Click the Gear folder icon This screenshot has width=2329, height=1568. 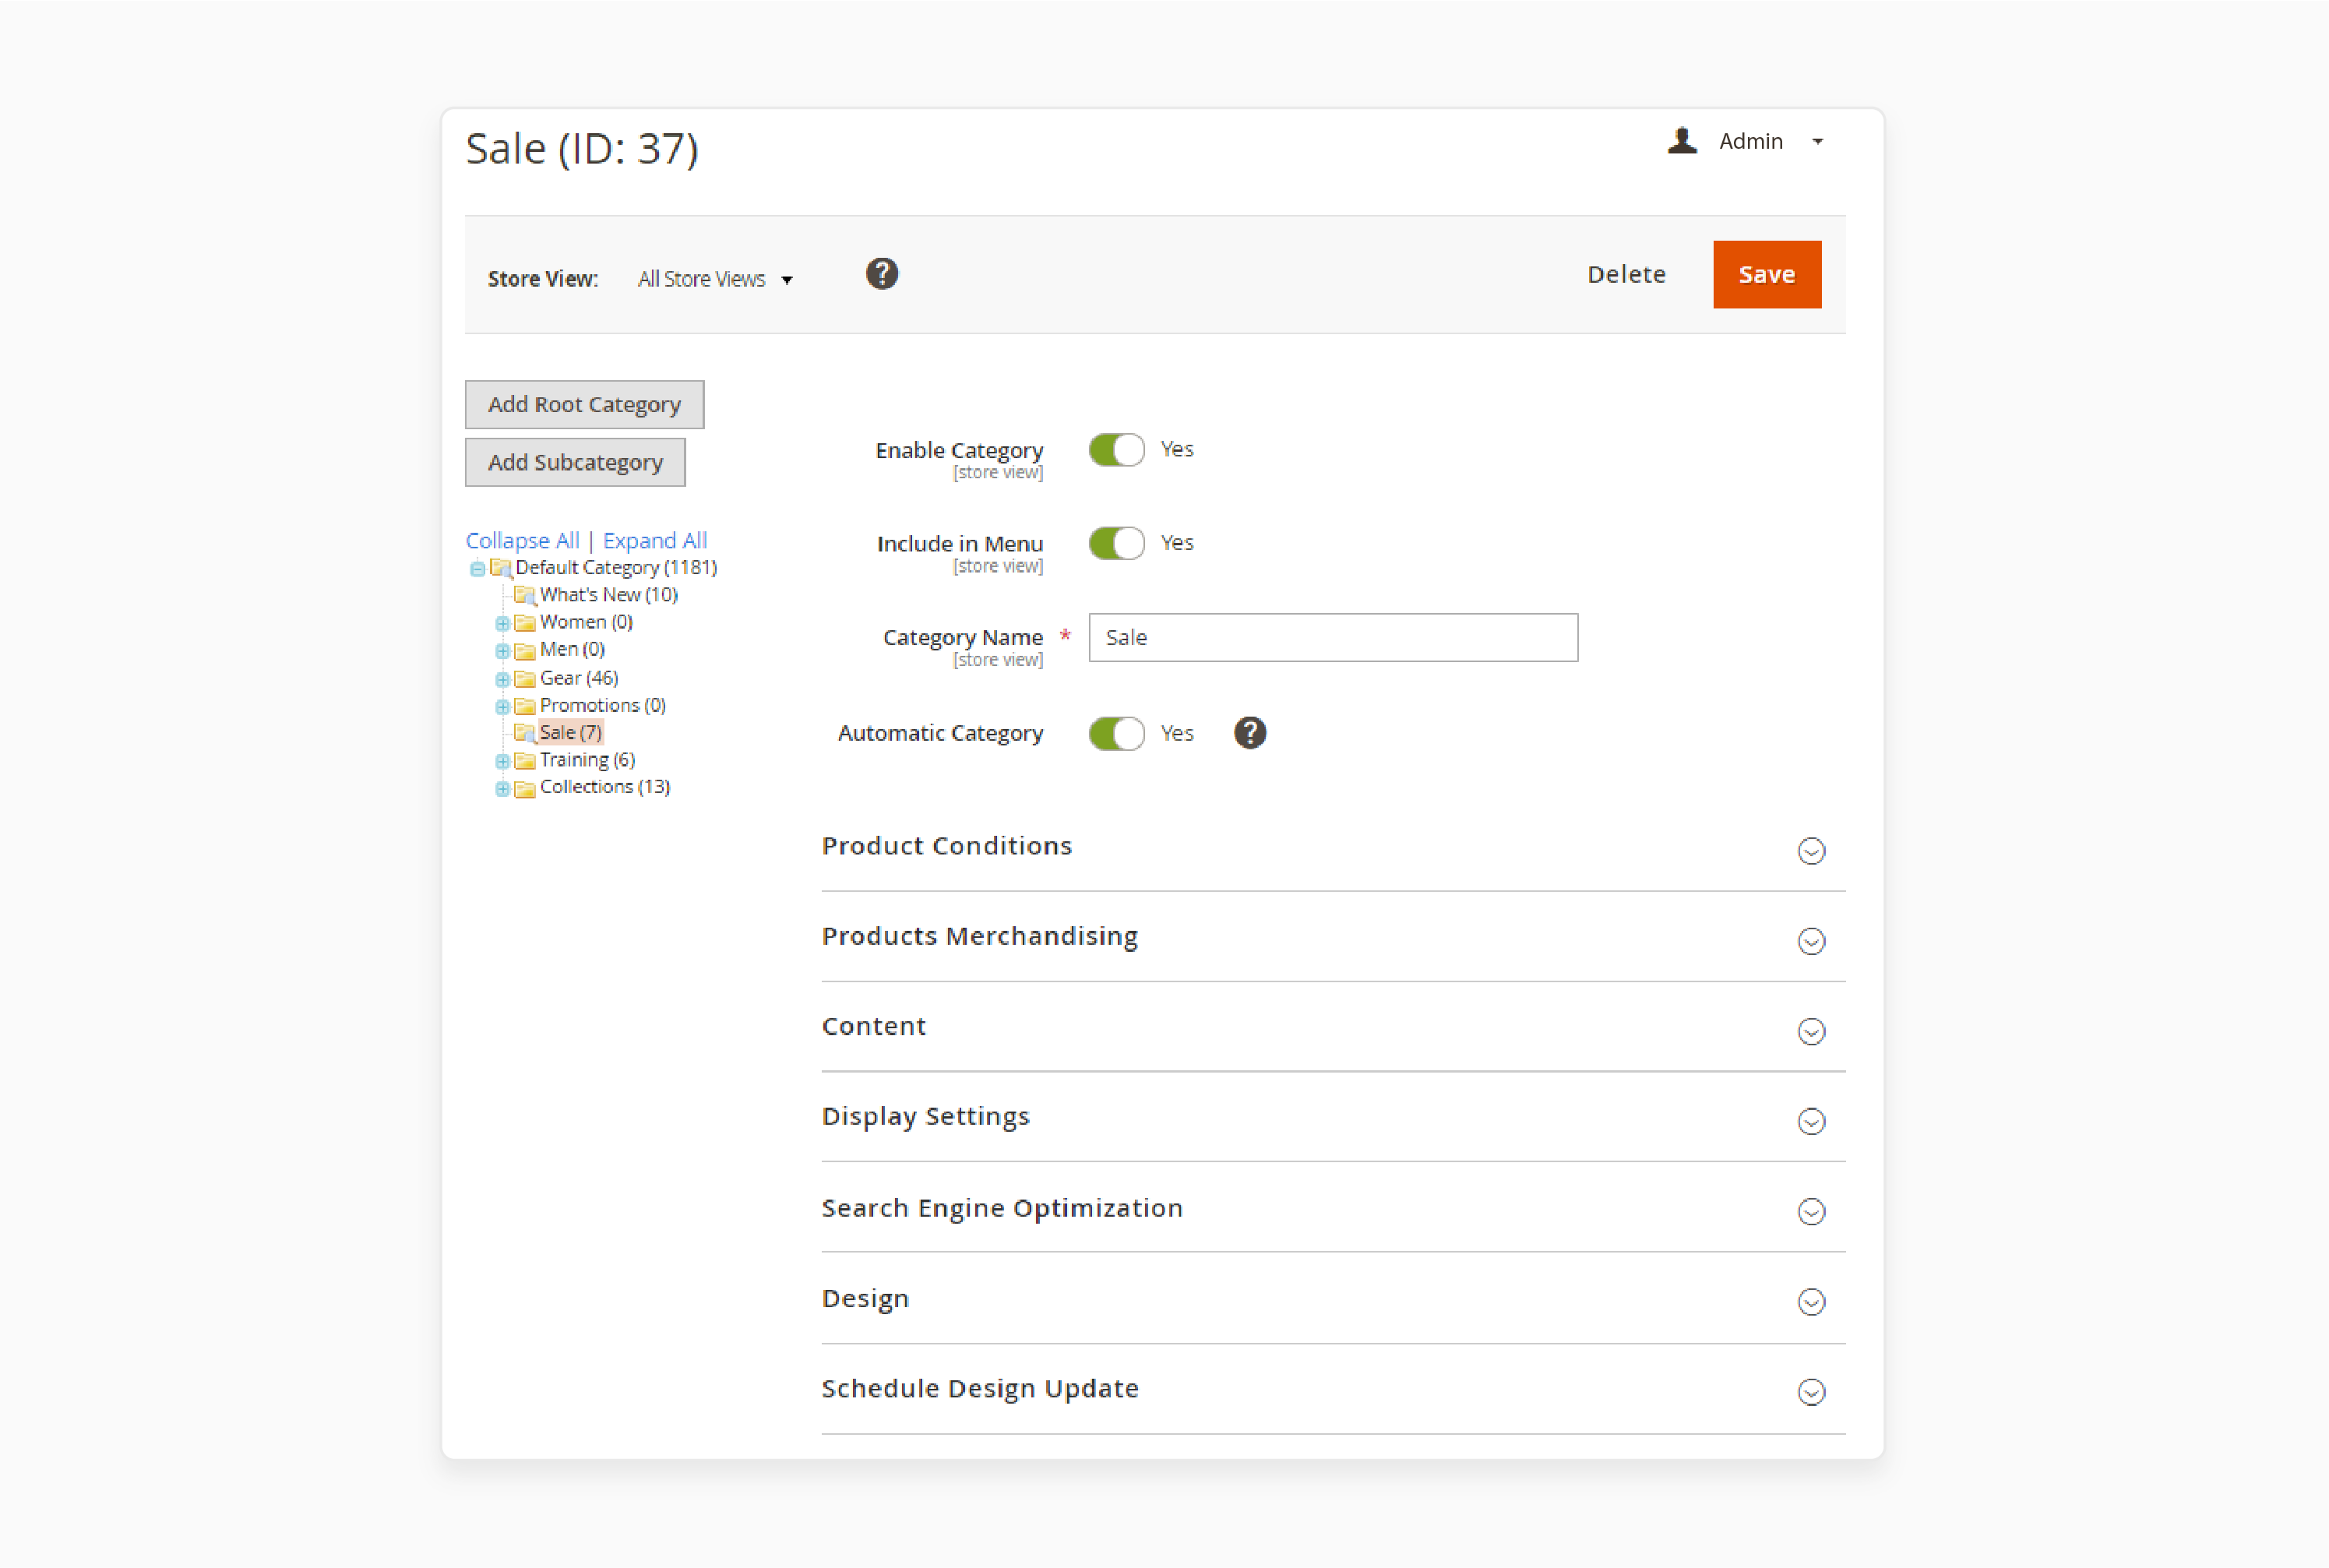[525, 678]
